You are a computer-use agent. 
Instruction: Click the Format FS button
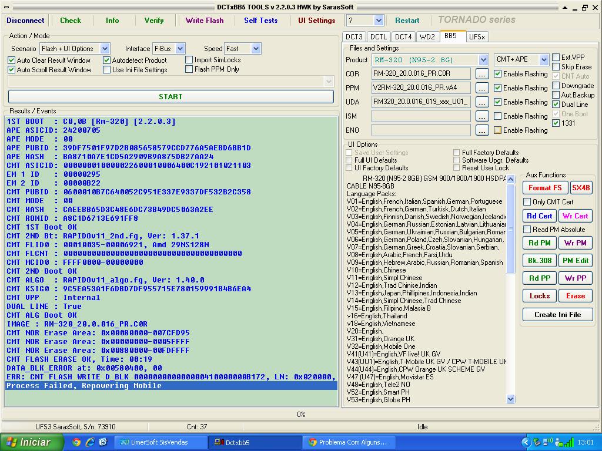[x=545, y=188]
